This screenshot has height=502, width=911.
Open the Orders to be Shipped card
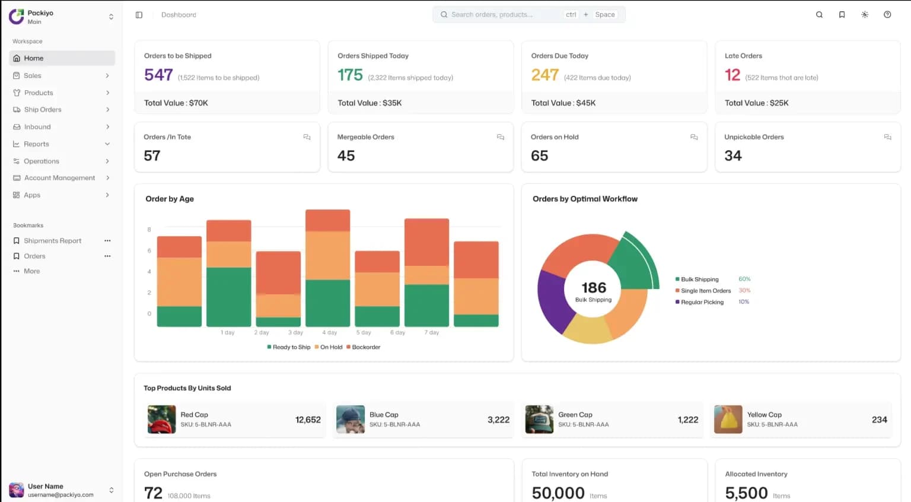click(x=227, y=77)
